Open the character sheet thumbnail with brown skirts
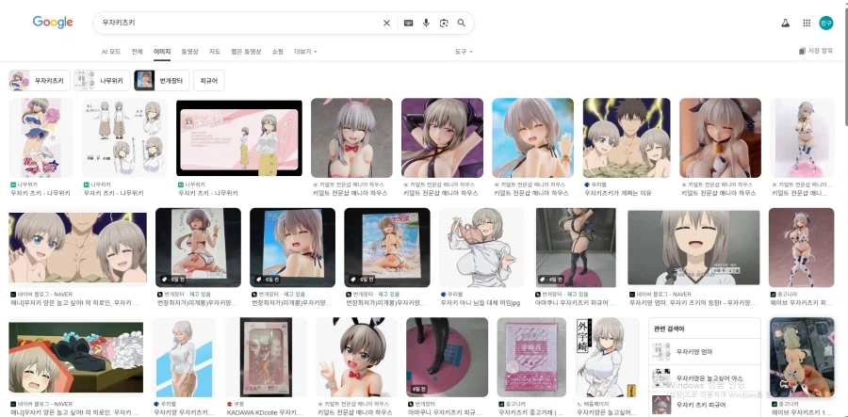Viewport: 848px width, 417px height. tap(124, 137)
